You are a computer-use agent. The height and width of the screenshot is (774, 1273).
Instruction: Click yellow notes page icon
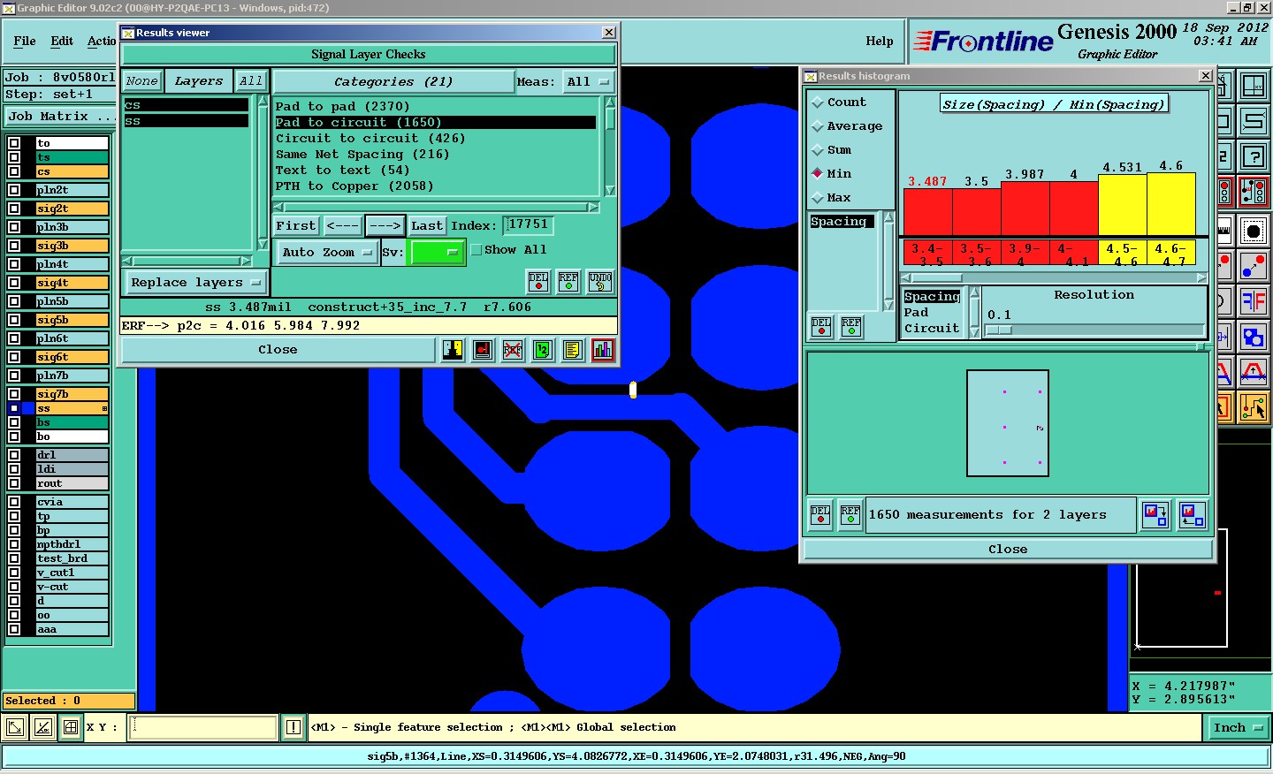click(x=573, y=350)
